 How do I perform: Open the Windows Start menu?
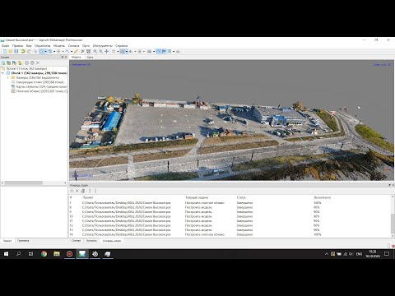click(x=6, y=254)
